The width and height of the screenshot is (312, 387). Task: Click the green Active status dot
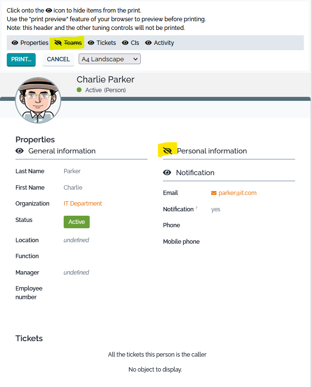[79, 90]
